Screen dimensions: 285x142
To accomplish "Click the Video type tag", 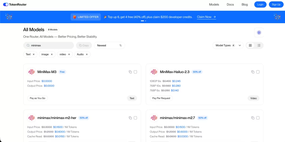I will pos(254,98).
